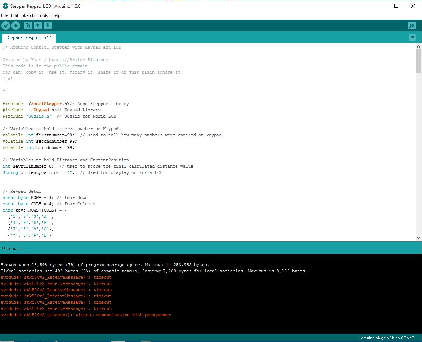Create a new sketch using the New icon

pos(27,25)
